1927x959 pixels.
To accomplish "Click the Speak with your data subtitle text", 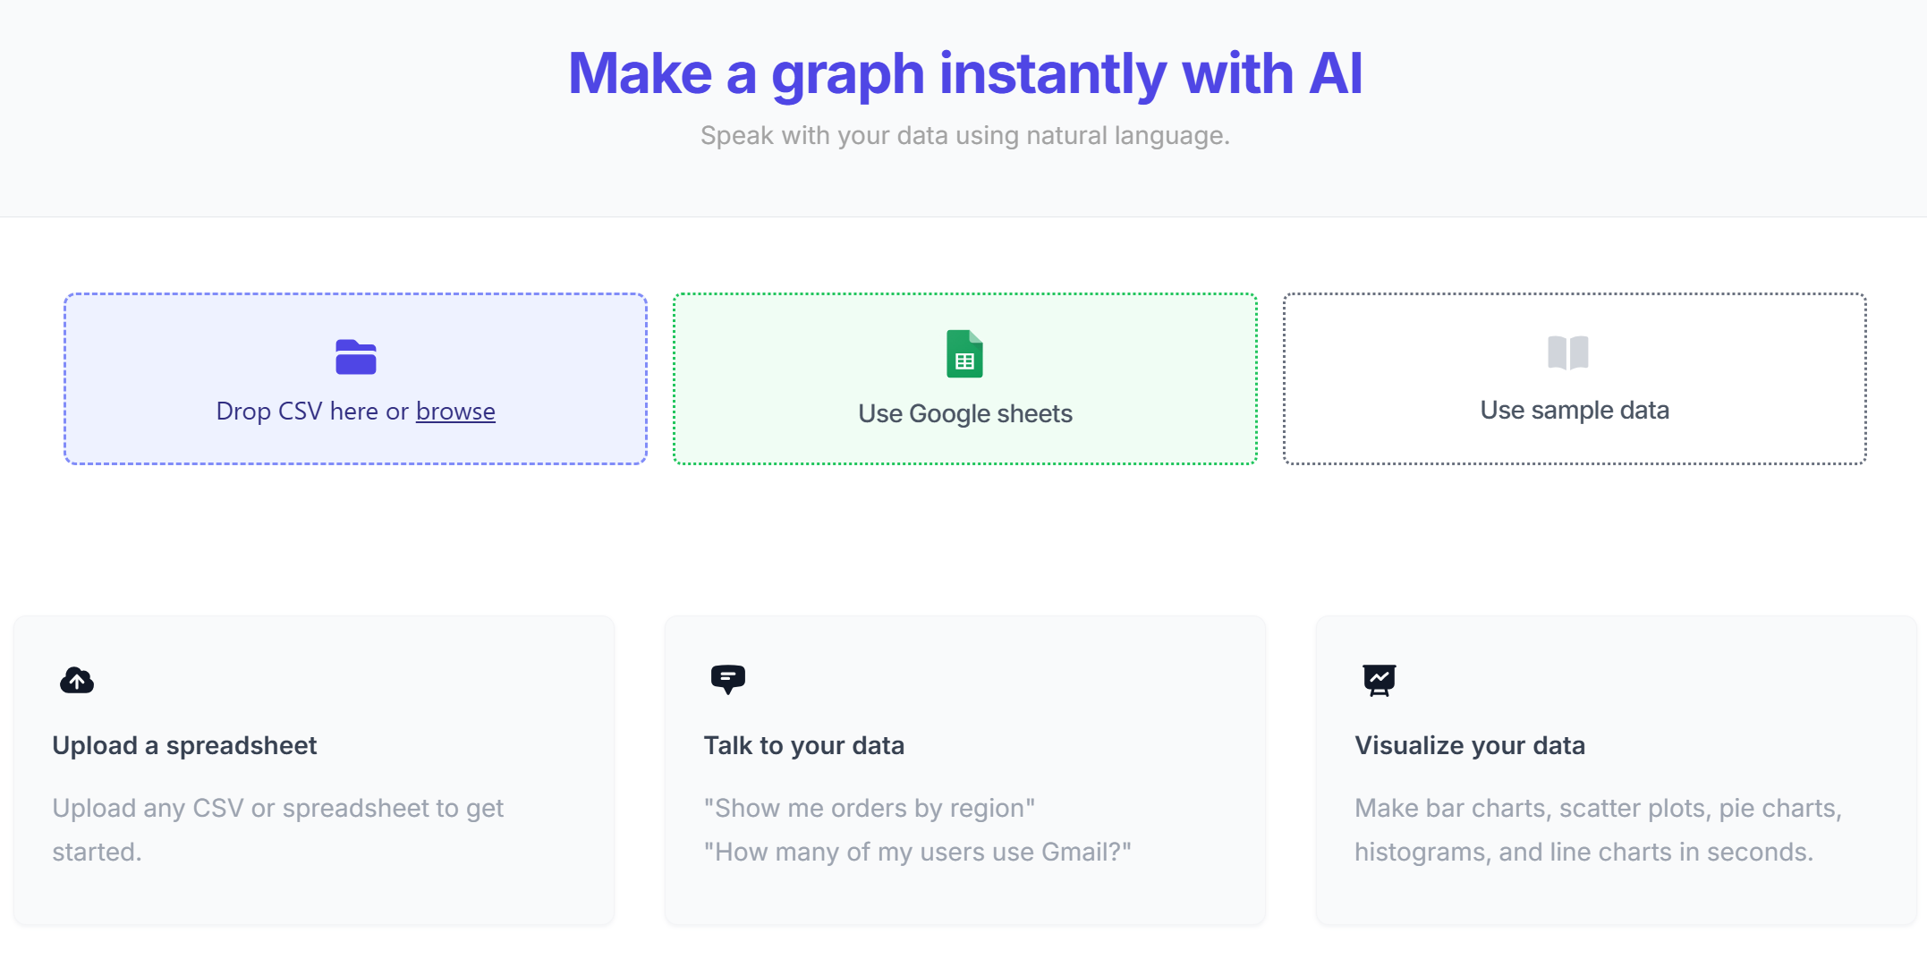I will 963,135.
